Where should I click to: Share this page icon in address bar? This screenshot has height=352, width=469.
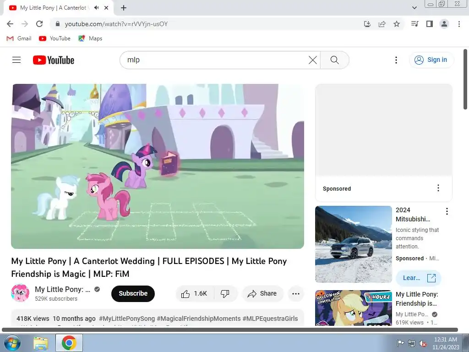click(x=382, y=24)
